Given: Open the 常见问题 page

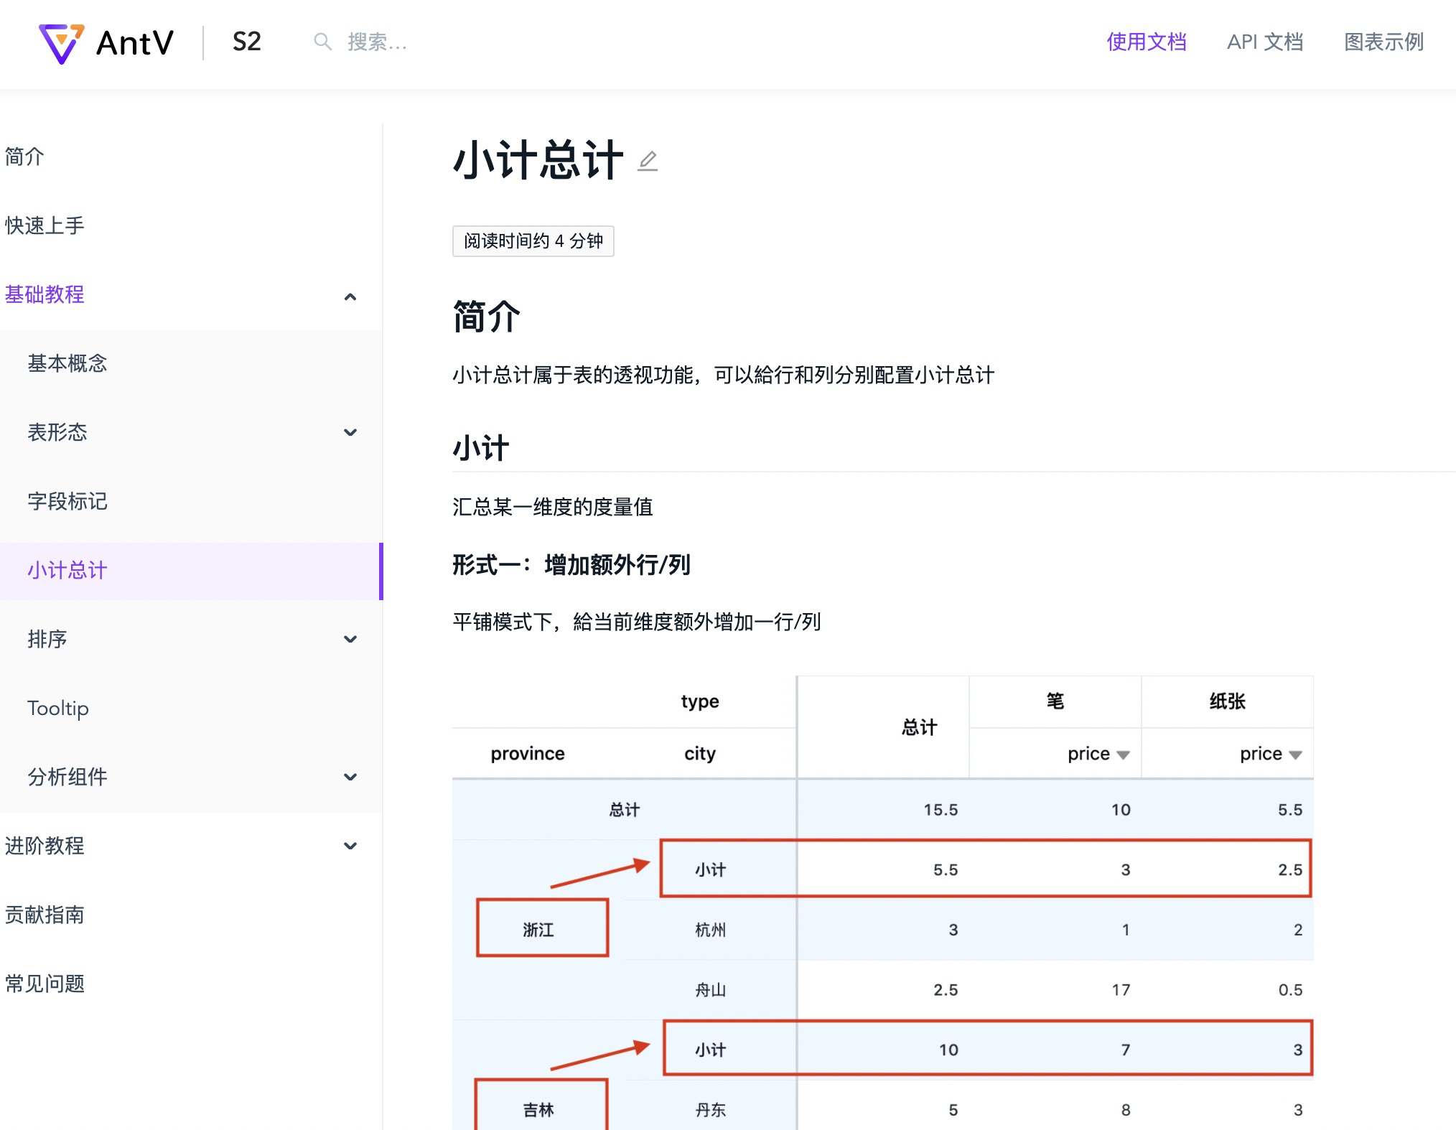Looking at the screenshot, I should (45, 984).
